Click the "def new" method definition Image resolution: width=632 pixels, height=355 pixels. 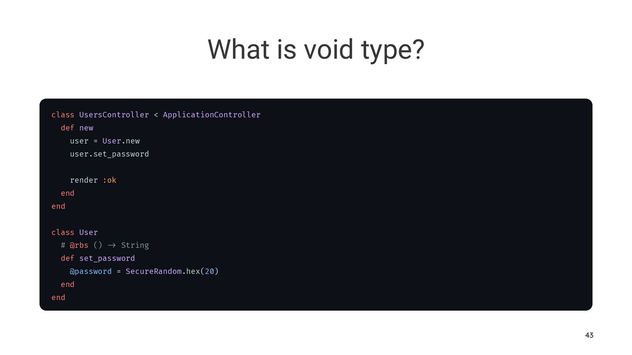[77, 128]
